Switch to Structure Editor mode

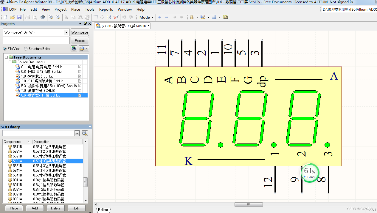coord(26,48)
